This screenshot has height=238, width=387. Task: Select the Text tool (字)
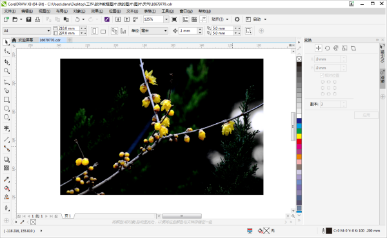pos(6,128)
